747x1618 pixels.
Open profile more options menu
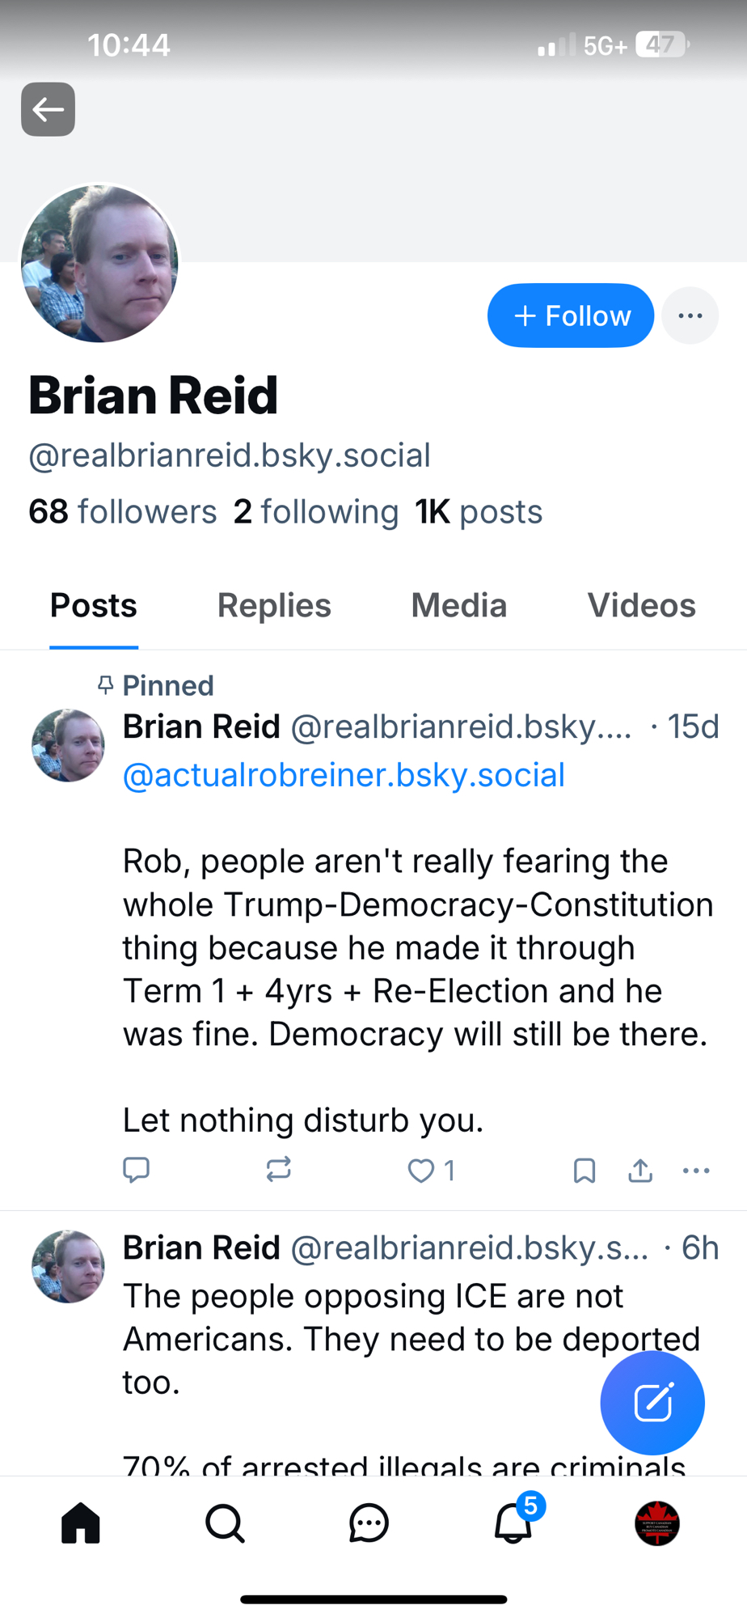coord(690,316)
